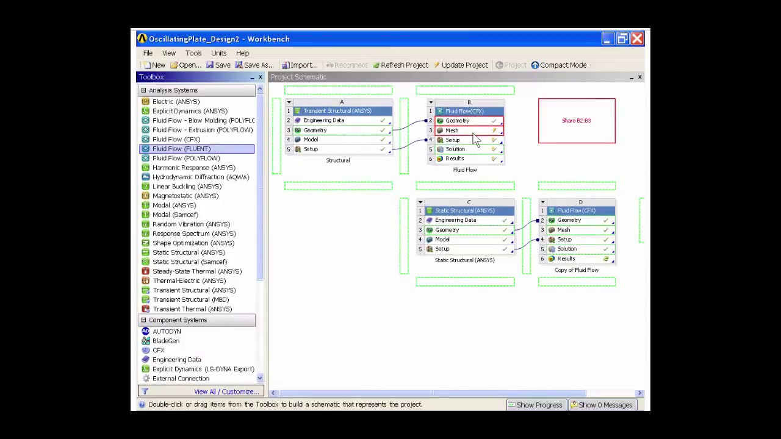781x439 pixels.
Task: Click the Open toolbar button
Action: coord(185,65)
